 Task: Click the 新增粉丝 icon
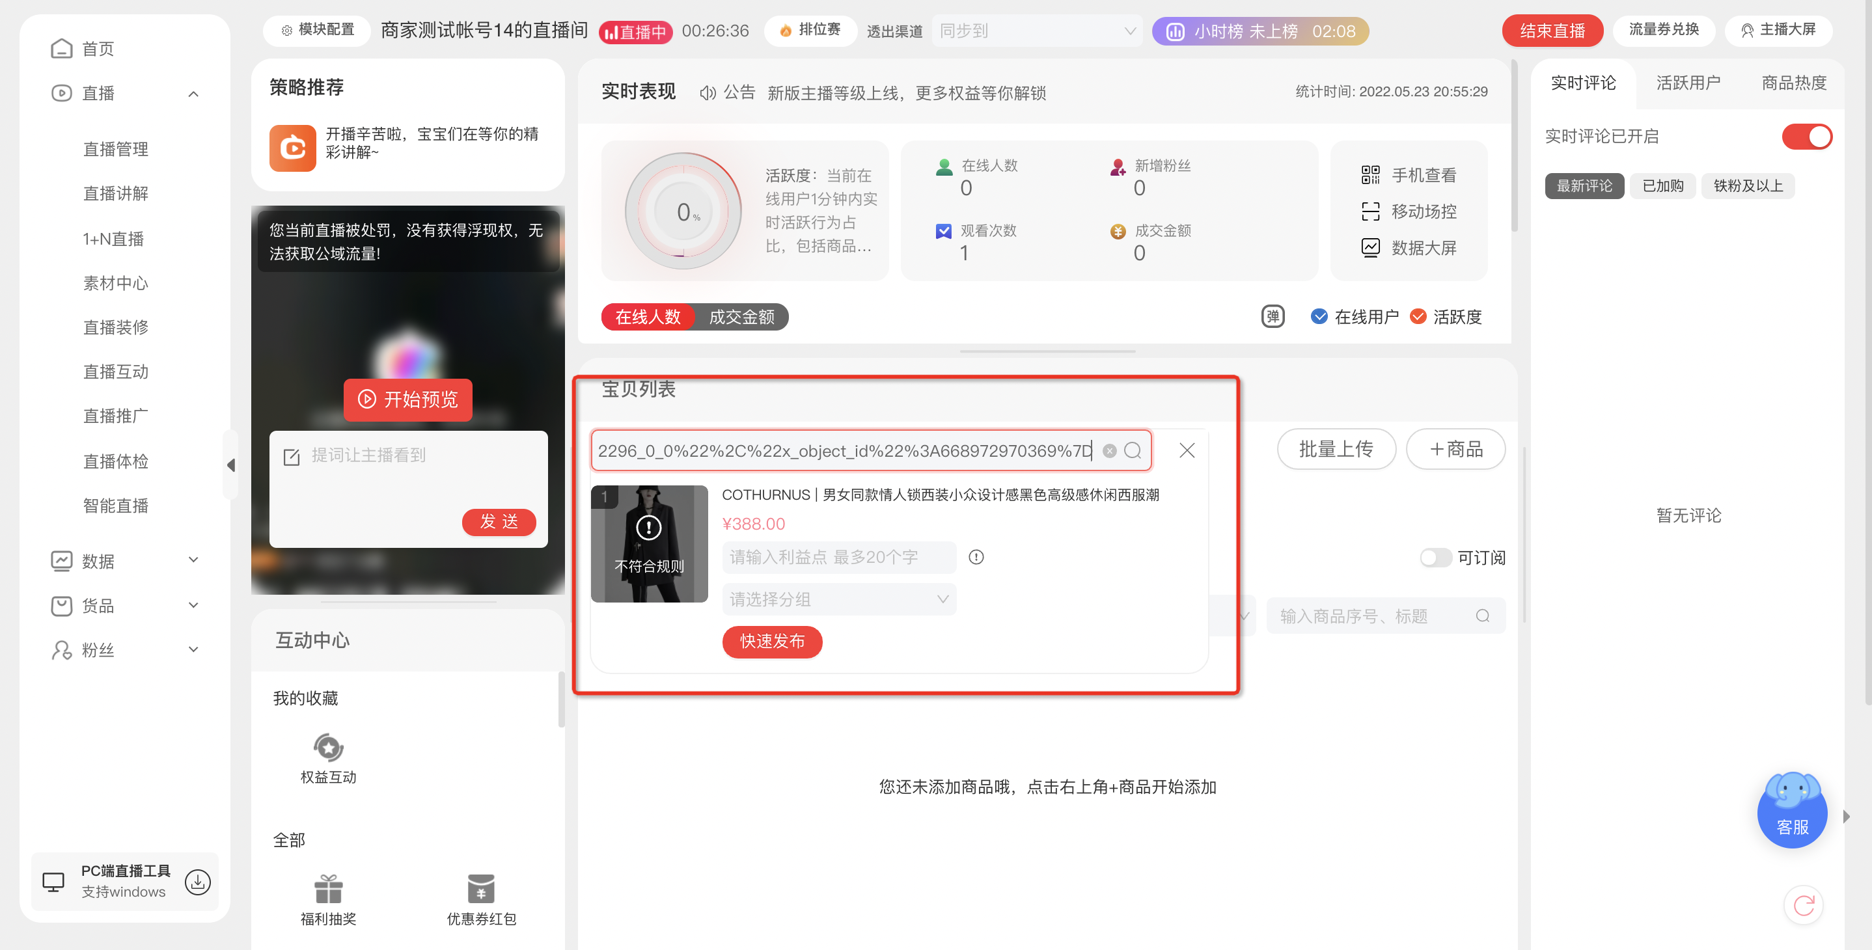1118,167
